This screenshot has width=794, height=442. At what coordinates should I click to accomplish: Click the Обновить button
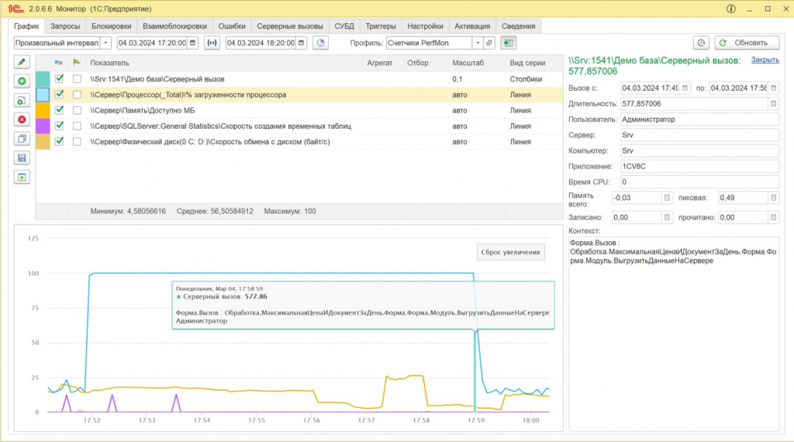coord(747,43)
